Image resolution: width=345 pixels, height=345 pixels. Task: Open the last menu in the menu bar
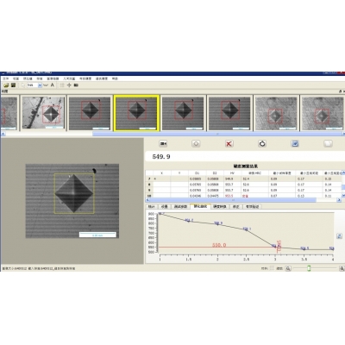pyautogui.click(x=115, y=78)
